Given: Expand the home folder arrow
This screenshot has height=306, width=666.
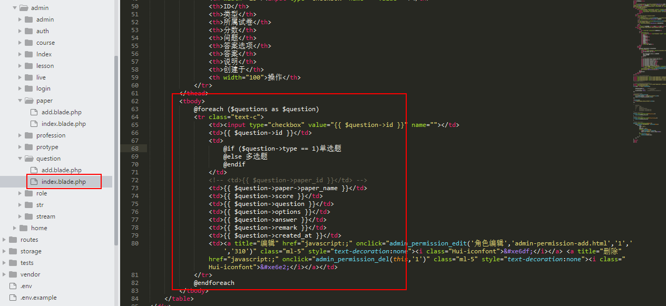Looking at the screenshot, I should pos(15,228).
